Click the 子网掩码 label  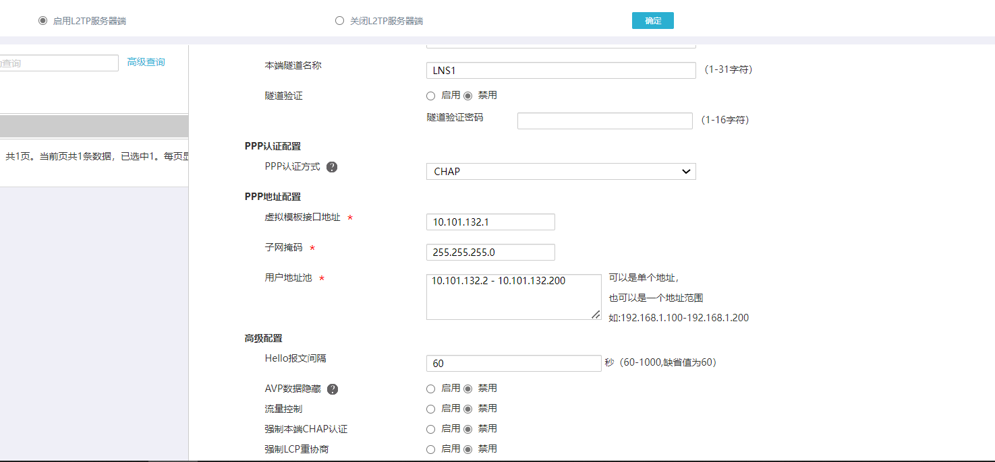click(283, 248)
